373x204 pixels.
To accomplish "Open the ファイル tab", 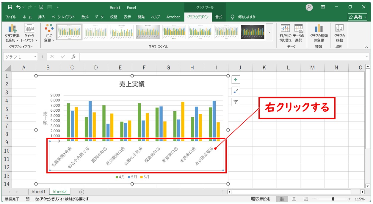I will click(10, 17).
